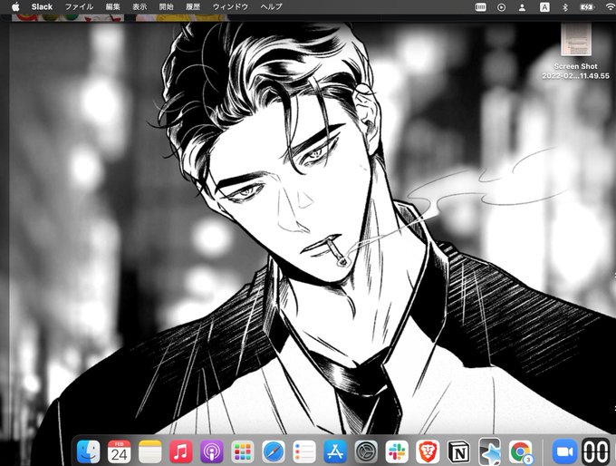This screenshot has width=616, height=466.
Task: Open the 履歴 menu
Action: 193,6
